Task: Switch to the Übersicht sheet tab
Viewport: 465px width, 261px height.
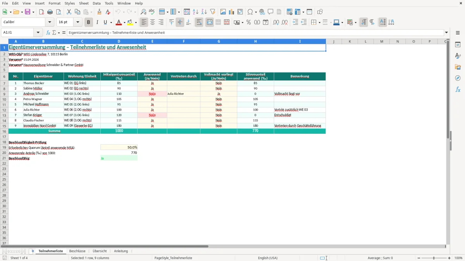Action: point(100,251)
